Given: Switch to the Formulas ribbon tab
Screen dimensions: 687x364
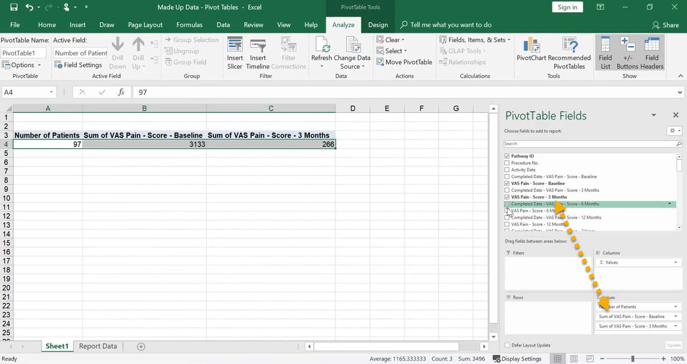Looking at the screenshot, I should [x=189, y=25].
